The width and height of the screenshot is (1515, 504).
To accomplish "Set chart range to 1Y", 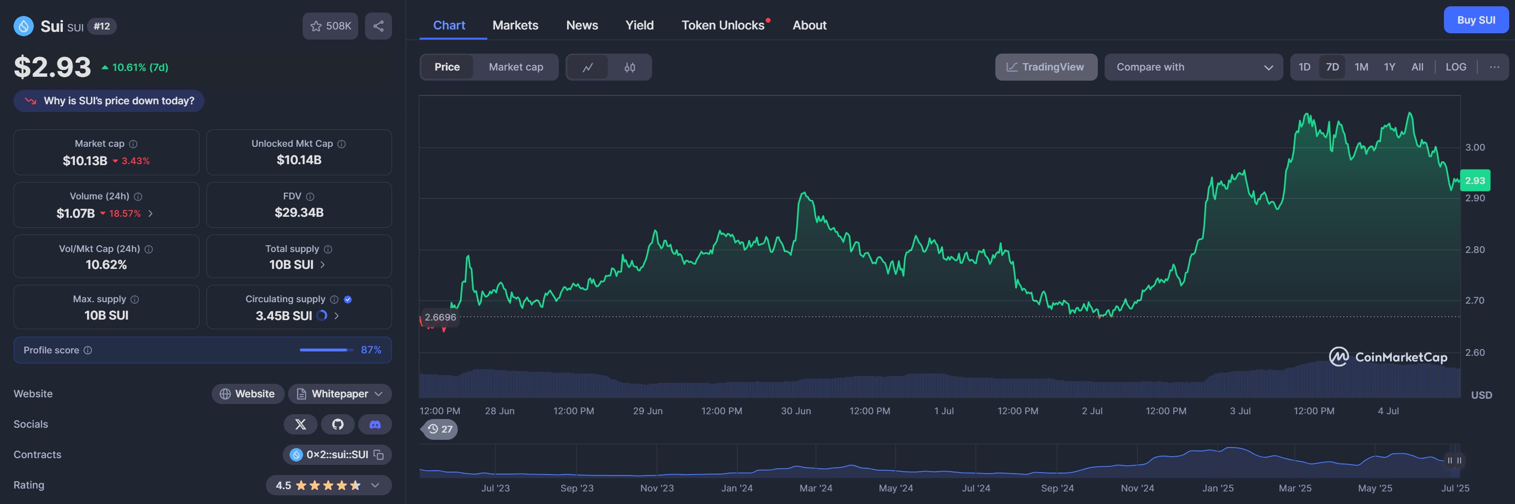I will pyautogui.click(x=1389, y=67).
